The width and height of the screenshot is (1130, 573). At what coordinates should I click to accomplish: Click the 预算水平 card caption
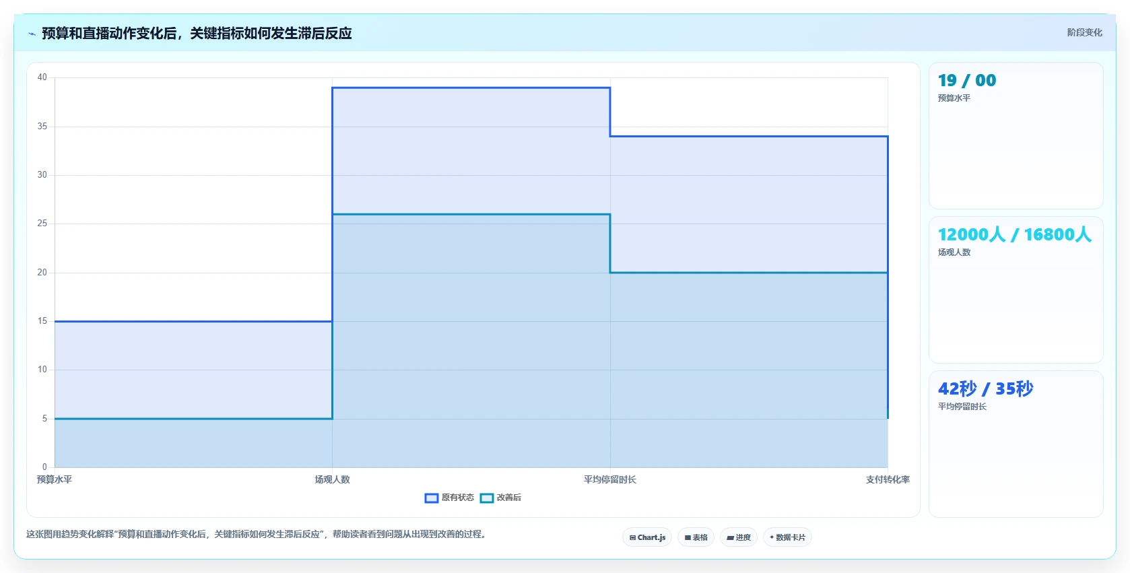coord(954,98)
